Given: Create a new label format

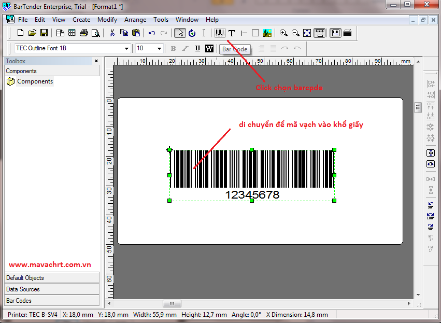Looking at the screenshot, I should [20, 33].
